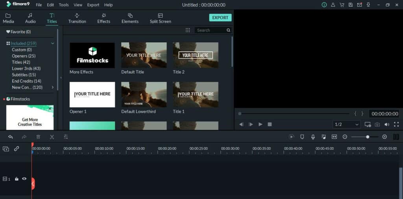Click the preview volume speaker icon
Screen dimensions: 403x199
click(387, 124)
